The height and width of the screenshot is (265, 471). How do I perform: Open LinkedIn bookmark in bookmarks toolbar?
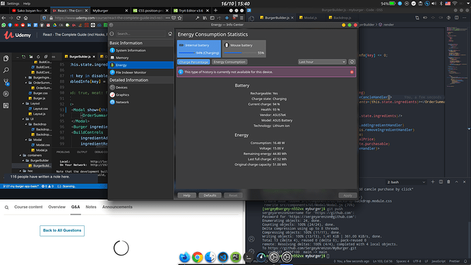click(29, 25)
